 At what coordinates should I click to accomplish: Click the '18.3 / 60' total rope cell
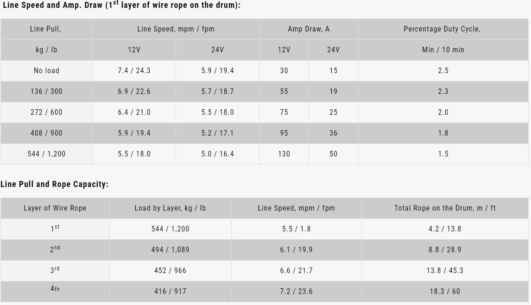(x=444, y=291)
